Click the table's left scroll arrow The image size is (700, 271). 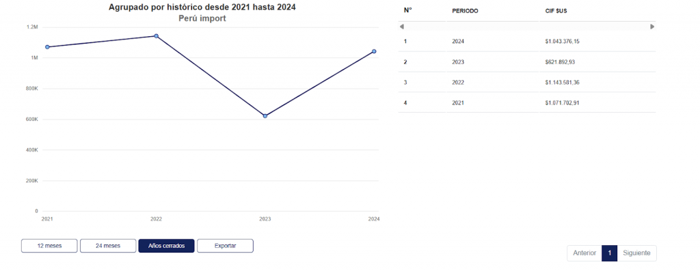402,27
